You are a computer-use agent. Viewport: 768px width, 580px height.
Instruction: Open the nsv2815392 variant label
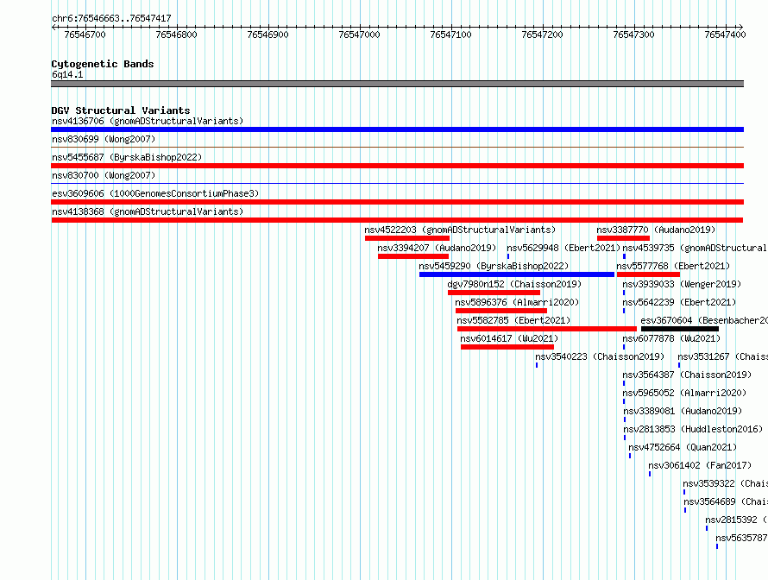click(x=736, y=520)
